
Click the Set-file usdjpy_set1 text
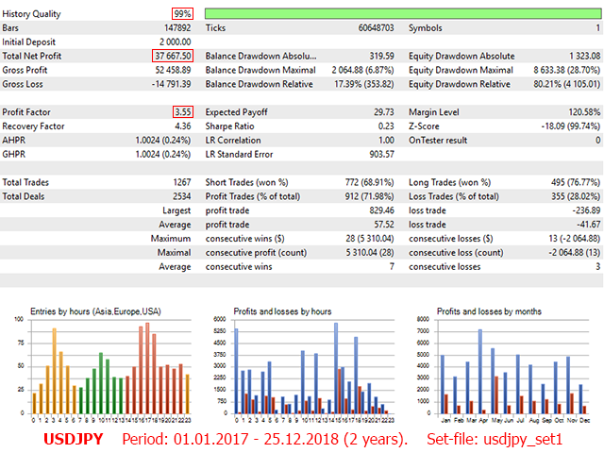[495, 440]
